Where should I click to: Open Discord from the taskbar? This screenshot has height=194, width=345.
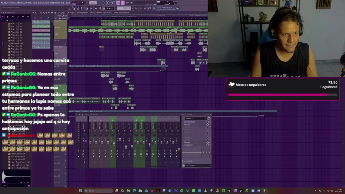(259, 191)
